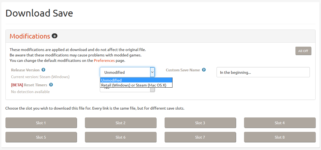Click help icon beside Custom Save Name
The width and height of the screenshot is (321, 150).
(x=204, y=70)
